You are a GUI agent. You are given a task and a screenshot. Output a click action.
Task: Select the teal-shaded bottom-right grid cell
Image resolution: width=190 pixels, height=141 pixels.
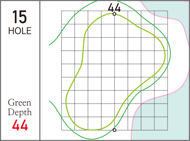coord(161,124)
